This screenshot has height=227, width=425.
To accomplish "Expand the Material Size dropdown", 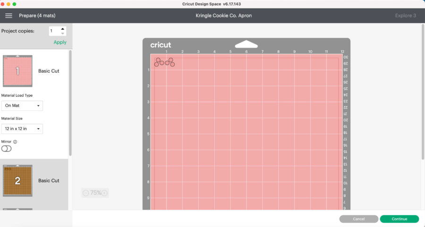I will [22, 129].
